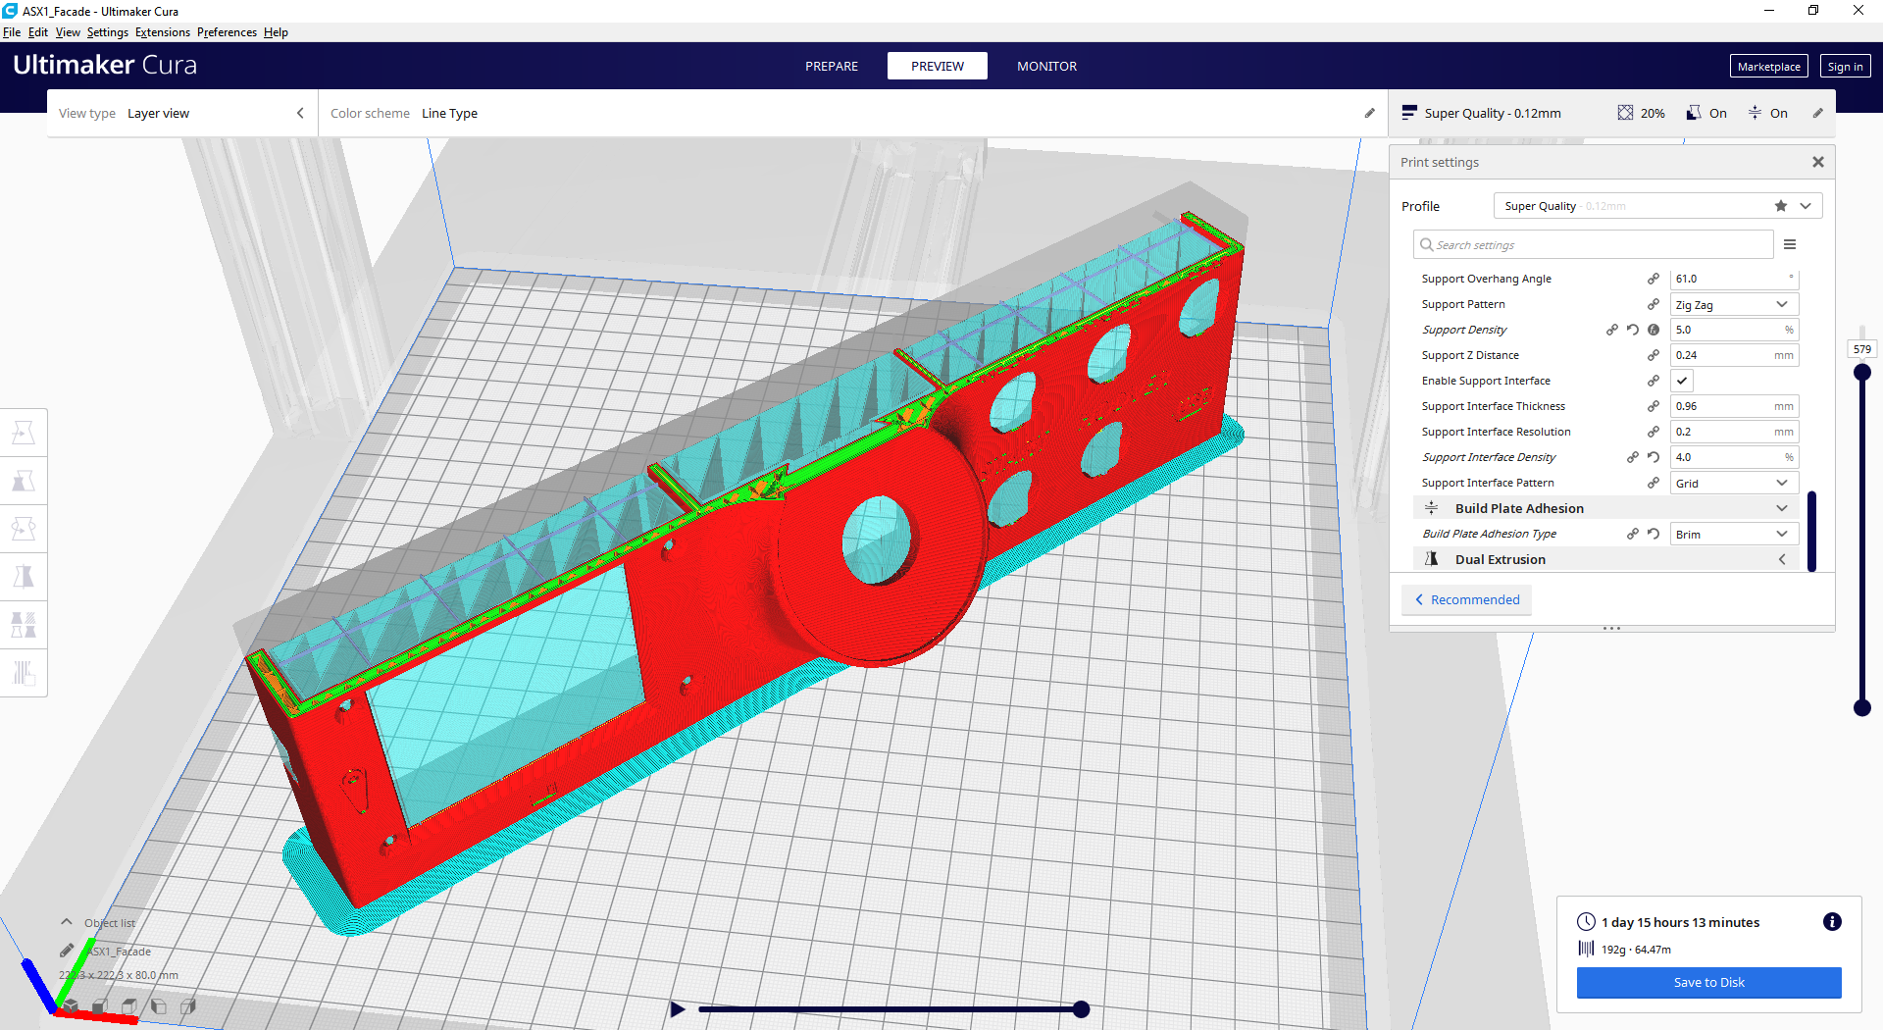The height and width of the screenshot is (1030, 1883).
Task: Switch to the PREPARE tab
Action: coord(832,66)
